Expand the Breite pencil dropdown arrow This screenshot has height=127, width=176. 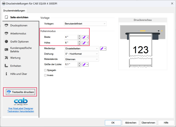pos(87,37)
